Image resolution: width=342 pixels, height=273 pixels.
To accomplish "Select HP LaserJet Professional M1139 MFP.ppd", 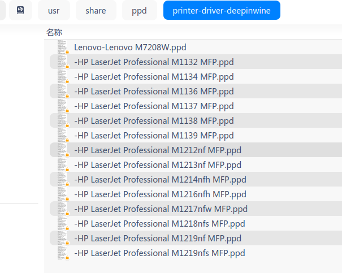I will (x=154, y=136).
